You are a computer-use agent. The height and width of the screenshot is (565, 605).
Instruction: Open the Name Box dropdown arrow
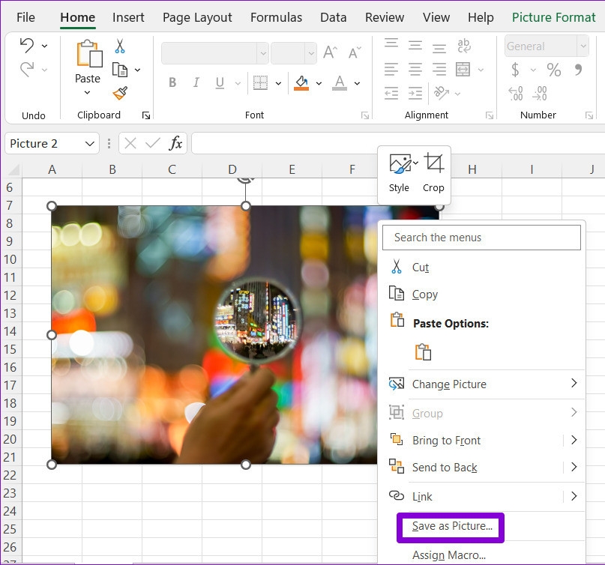(x=89, y=144)
